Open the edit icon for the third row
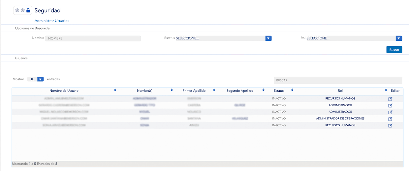 [x=390, y=112]
